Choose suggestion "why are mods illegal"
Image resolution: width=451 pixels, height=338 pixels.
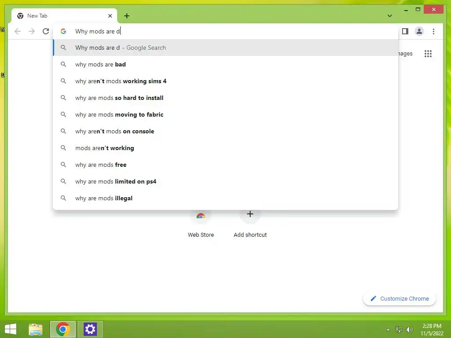click(x=225, y=198)
